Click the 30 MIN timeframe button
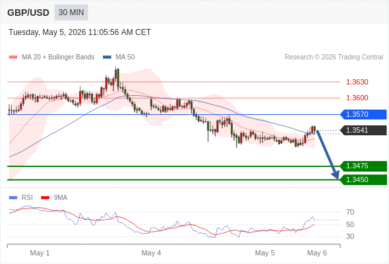Screen dimensions: 389x264 [71, 13]
